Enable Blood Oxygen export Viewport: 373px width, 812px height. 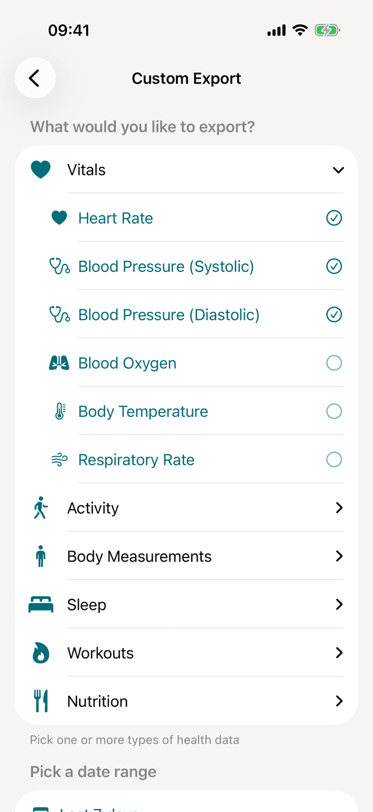(334, 363)
